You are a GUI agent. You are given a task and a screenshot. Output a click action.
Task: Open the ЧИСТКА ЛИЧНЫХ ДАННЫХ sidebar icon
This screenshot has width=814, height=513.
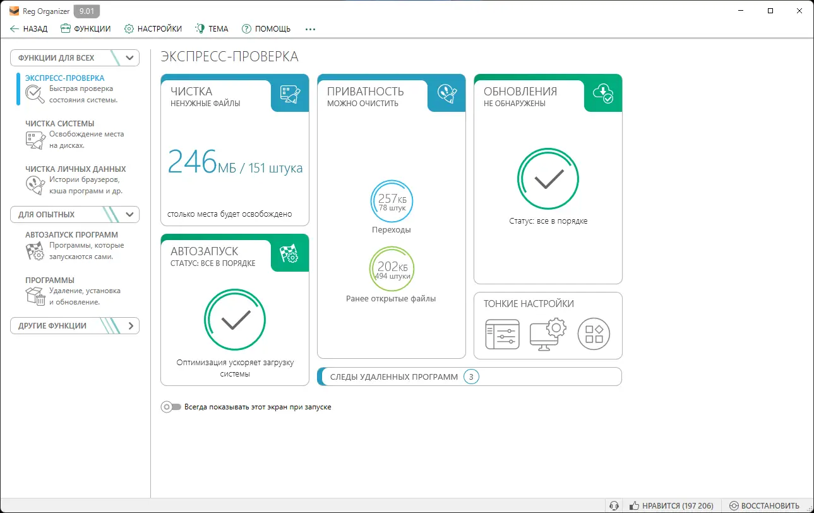[x=34, y=186]
